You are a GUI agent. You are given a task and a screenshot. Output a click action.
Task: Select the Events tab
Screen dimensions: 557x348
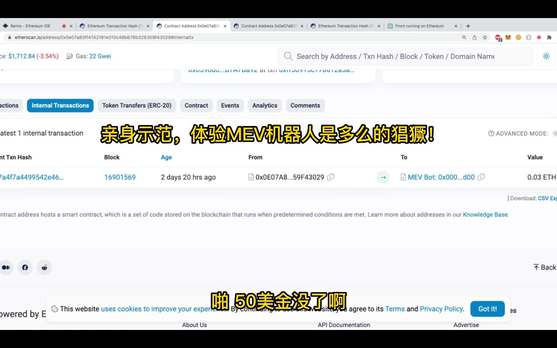coord(230,106)
